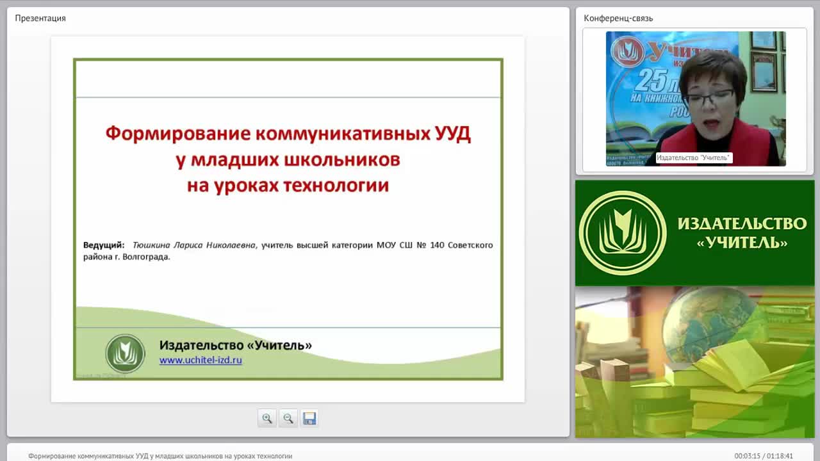Click the slide title Формирование коммуникативных УУД
This screenshot has width=820, height=461.
click(x=288, y=133)
